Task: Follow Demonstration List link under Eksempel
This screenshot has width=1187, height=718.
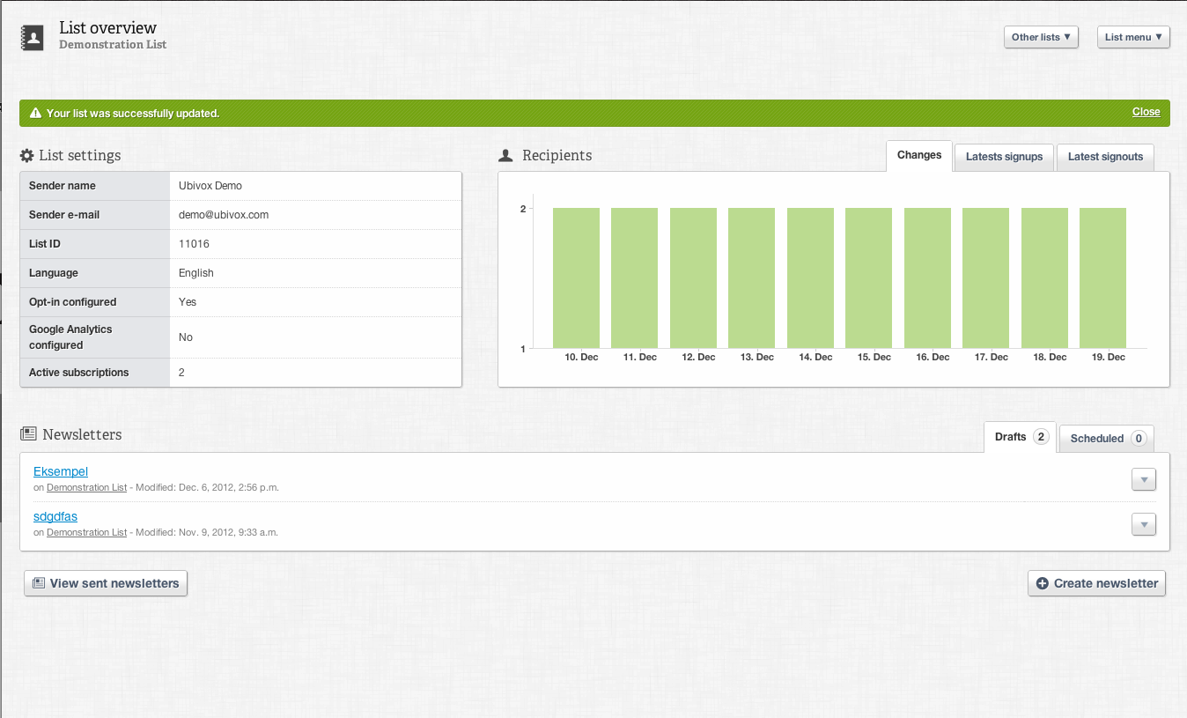Action: pyautogui.click(x=86, y=487)
